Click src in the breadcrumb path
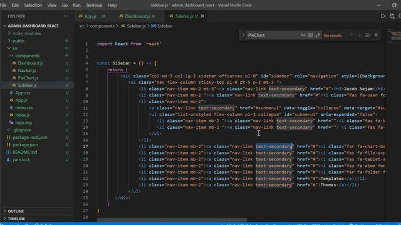This screenshot has width=401, height=225. tap(81, 26)
